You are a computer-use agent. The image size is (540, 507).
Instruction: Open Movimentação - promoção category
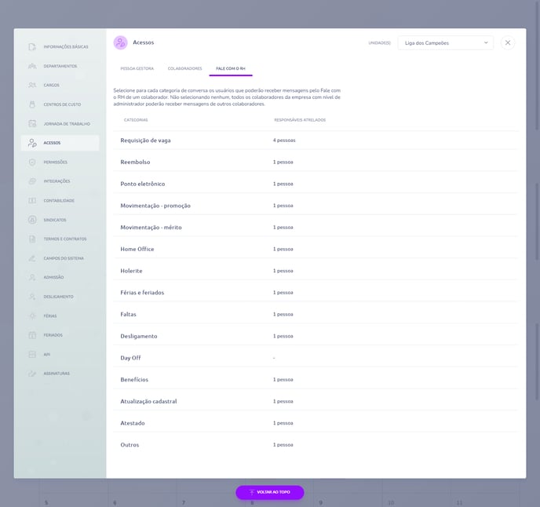tap(315, 206)
